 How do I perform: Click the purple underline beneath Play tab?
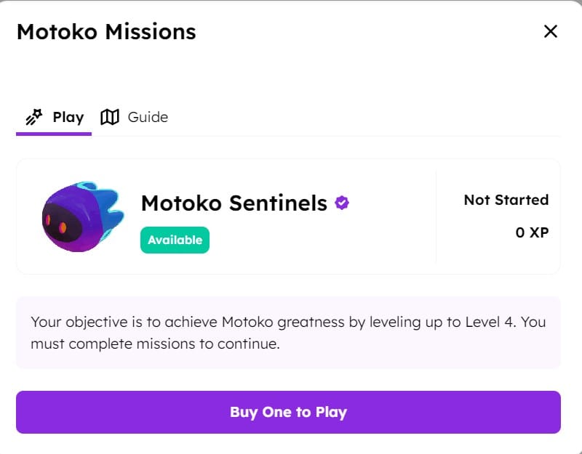[54, 133]
